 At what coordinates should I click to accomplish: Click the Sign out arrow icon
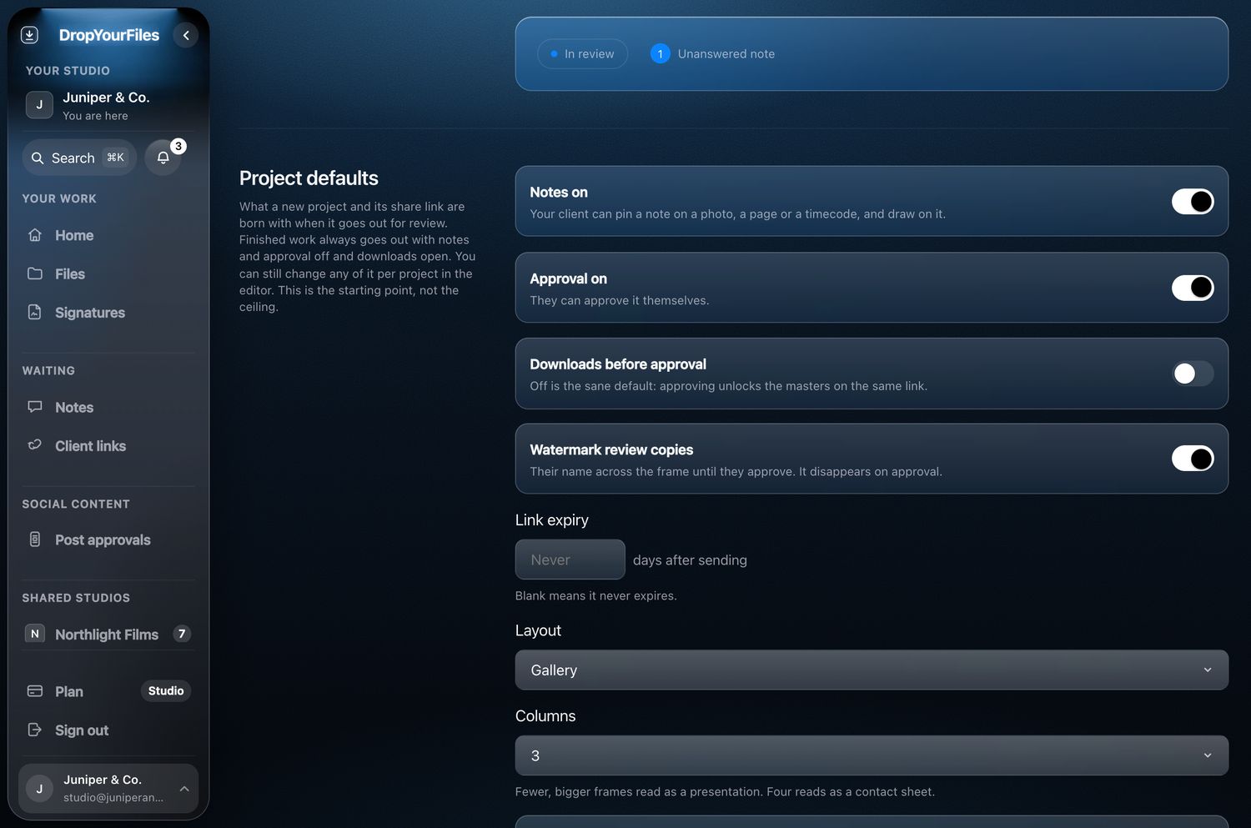tap(35, 730)
